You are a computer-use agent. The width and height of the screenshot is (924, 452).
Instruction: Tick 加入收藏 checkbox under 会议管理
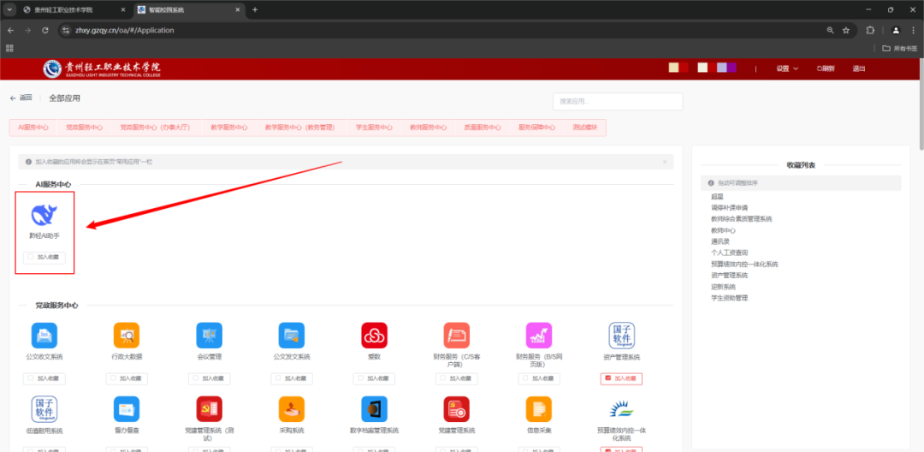tap(196, 378)
